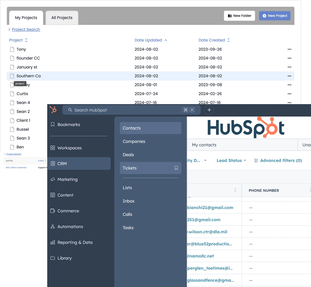Open Inbox from CRM submenu
Screen dimensions: 311x287
pyautogui.click(x=129, y=201)
